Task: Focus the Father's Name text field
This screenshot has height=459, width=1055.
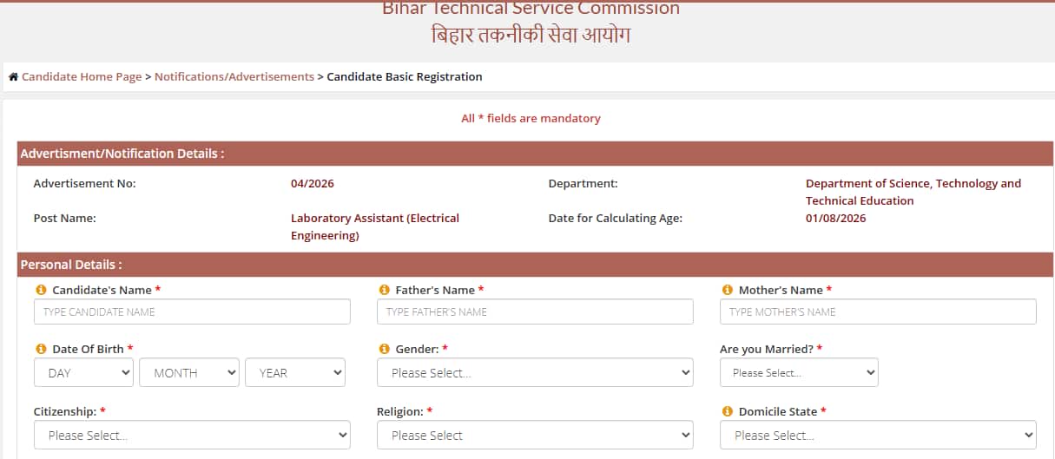Action: pyautogui.click(x=535, y=311)
